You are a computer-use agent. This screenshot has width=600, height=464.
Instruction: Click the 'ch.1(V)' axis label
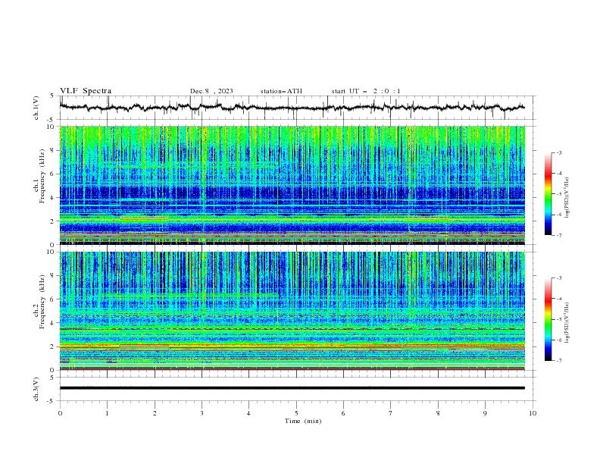36,108
